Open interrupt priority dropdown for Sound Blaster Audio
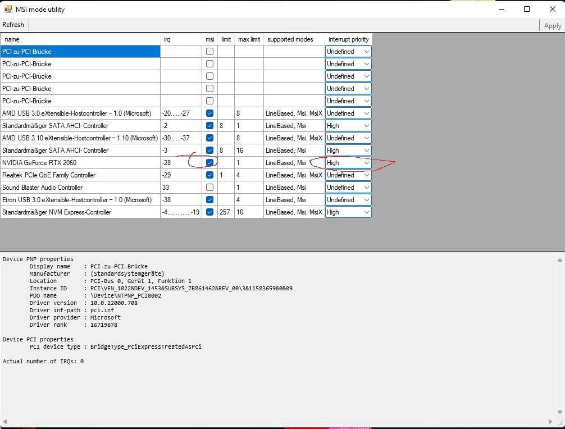The image size is (565, 429). pos(348,188)
